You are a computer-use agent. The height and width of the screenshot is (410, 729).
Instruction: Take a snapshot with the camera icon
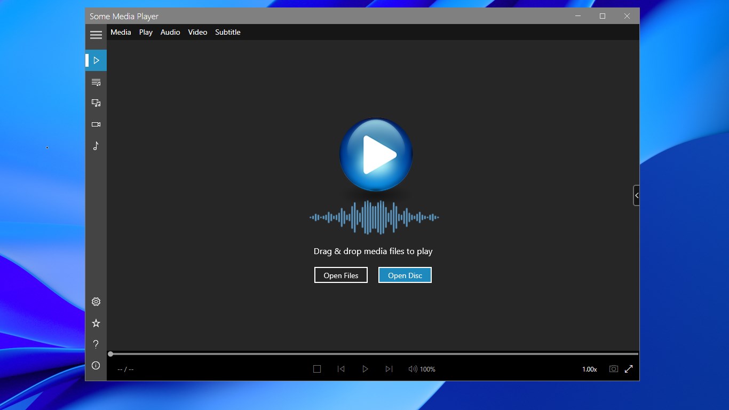(x=614, y=369)
